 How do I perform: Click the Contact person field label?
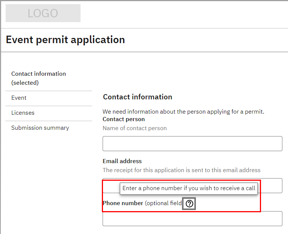(124, 119)
